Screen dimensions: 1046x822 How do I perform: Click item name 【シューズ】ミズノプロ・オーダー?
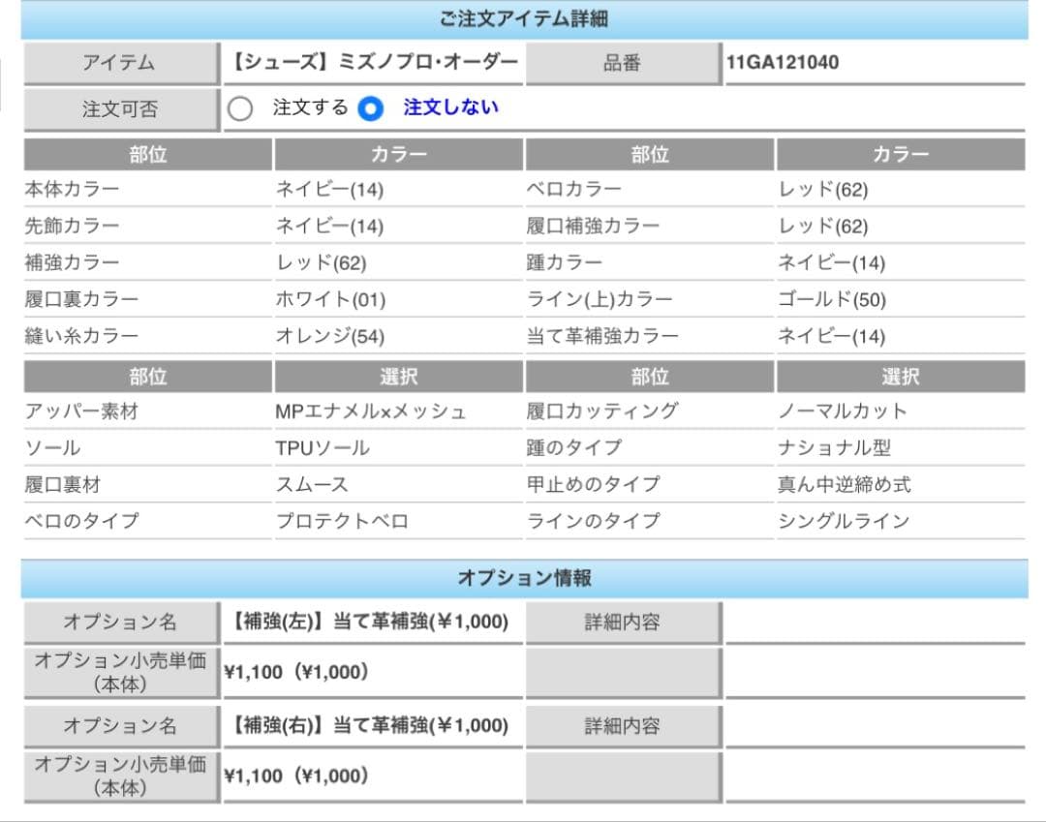[x=373, y=62]
